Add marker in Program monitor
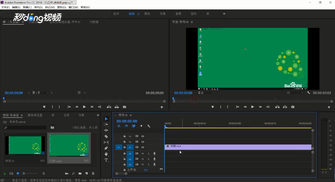Viewport: 335px width, 182px height. click(213, 107)
